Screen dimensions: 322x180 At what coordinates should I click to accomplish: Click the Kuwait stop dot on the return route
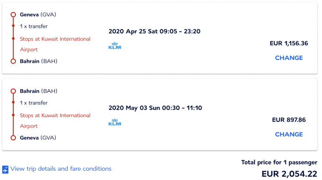[13, 116]
